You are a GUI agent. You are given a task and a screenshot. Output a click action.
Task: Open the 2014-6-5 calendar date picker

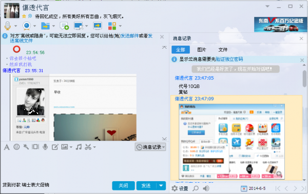point(253,188)
